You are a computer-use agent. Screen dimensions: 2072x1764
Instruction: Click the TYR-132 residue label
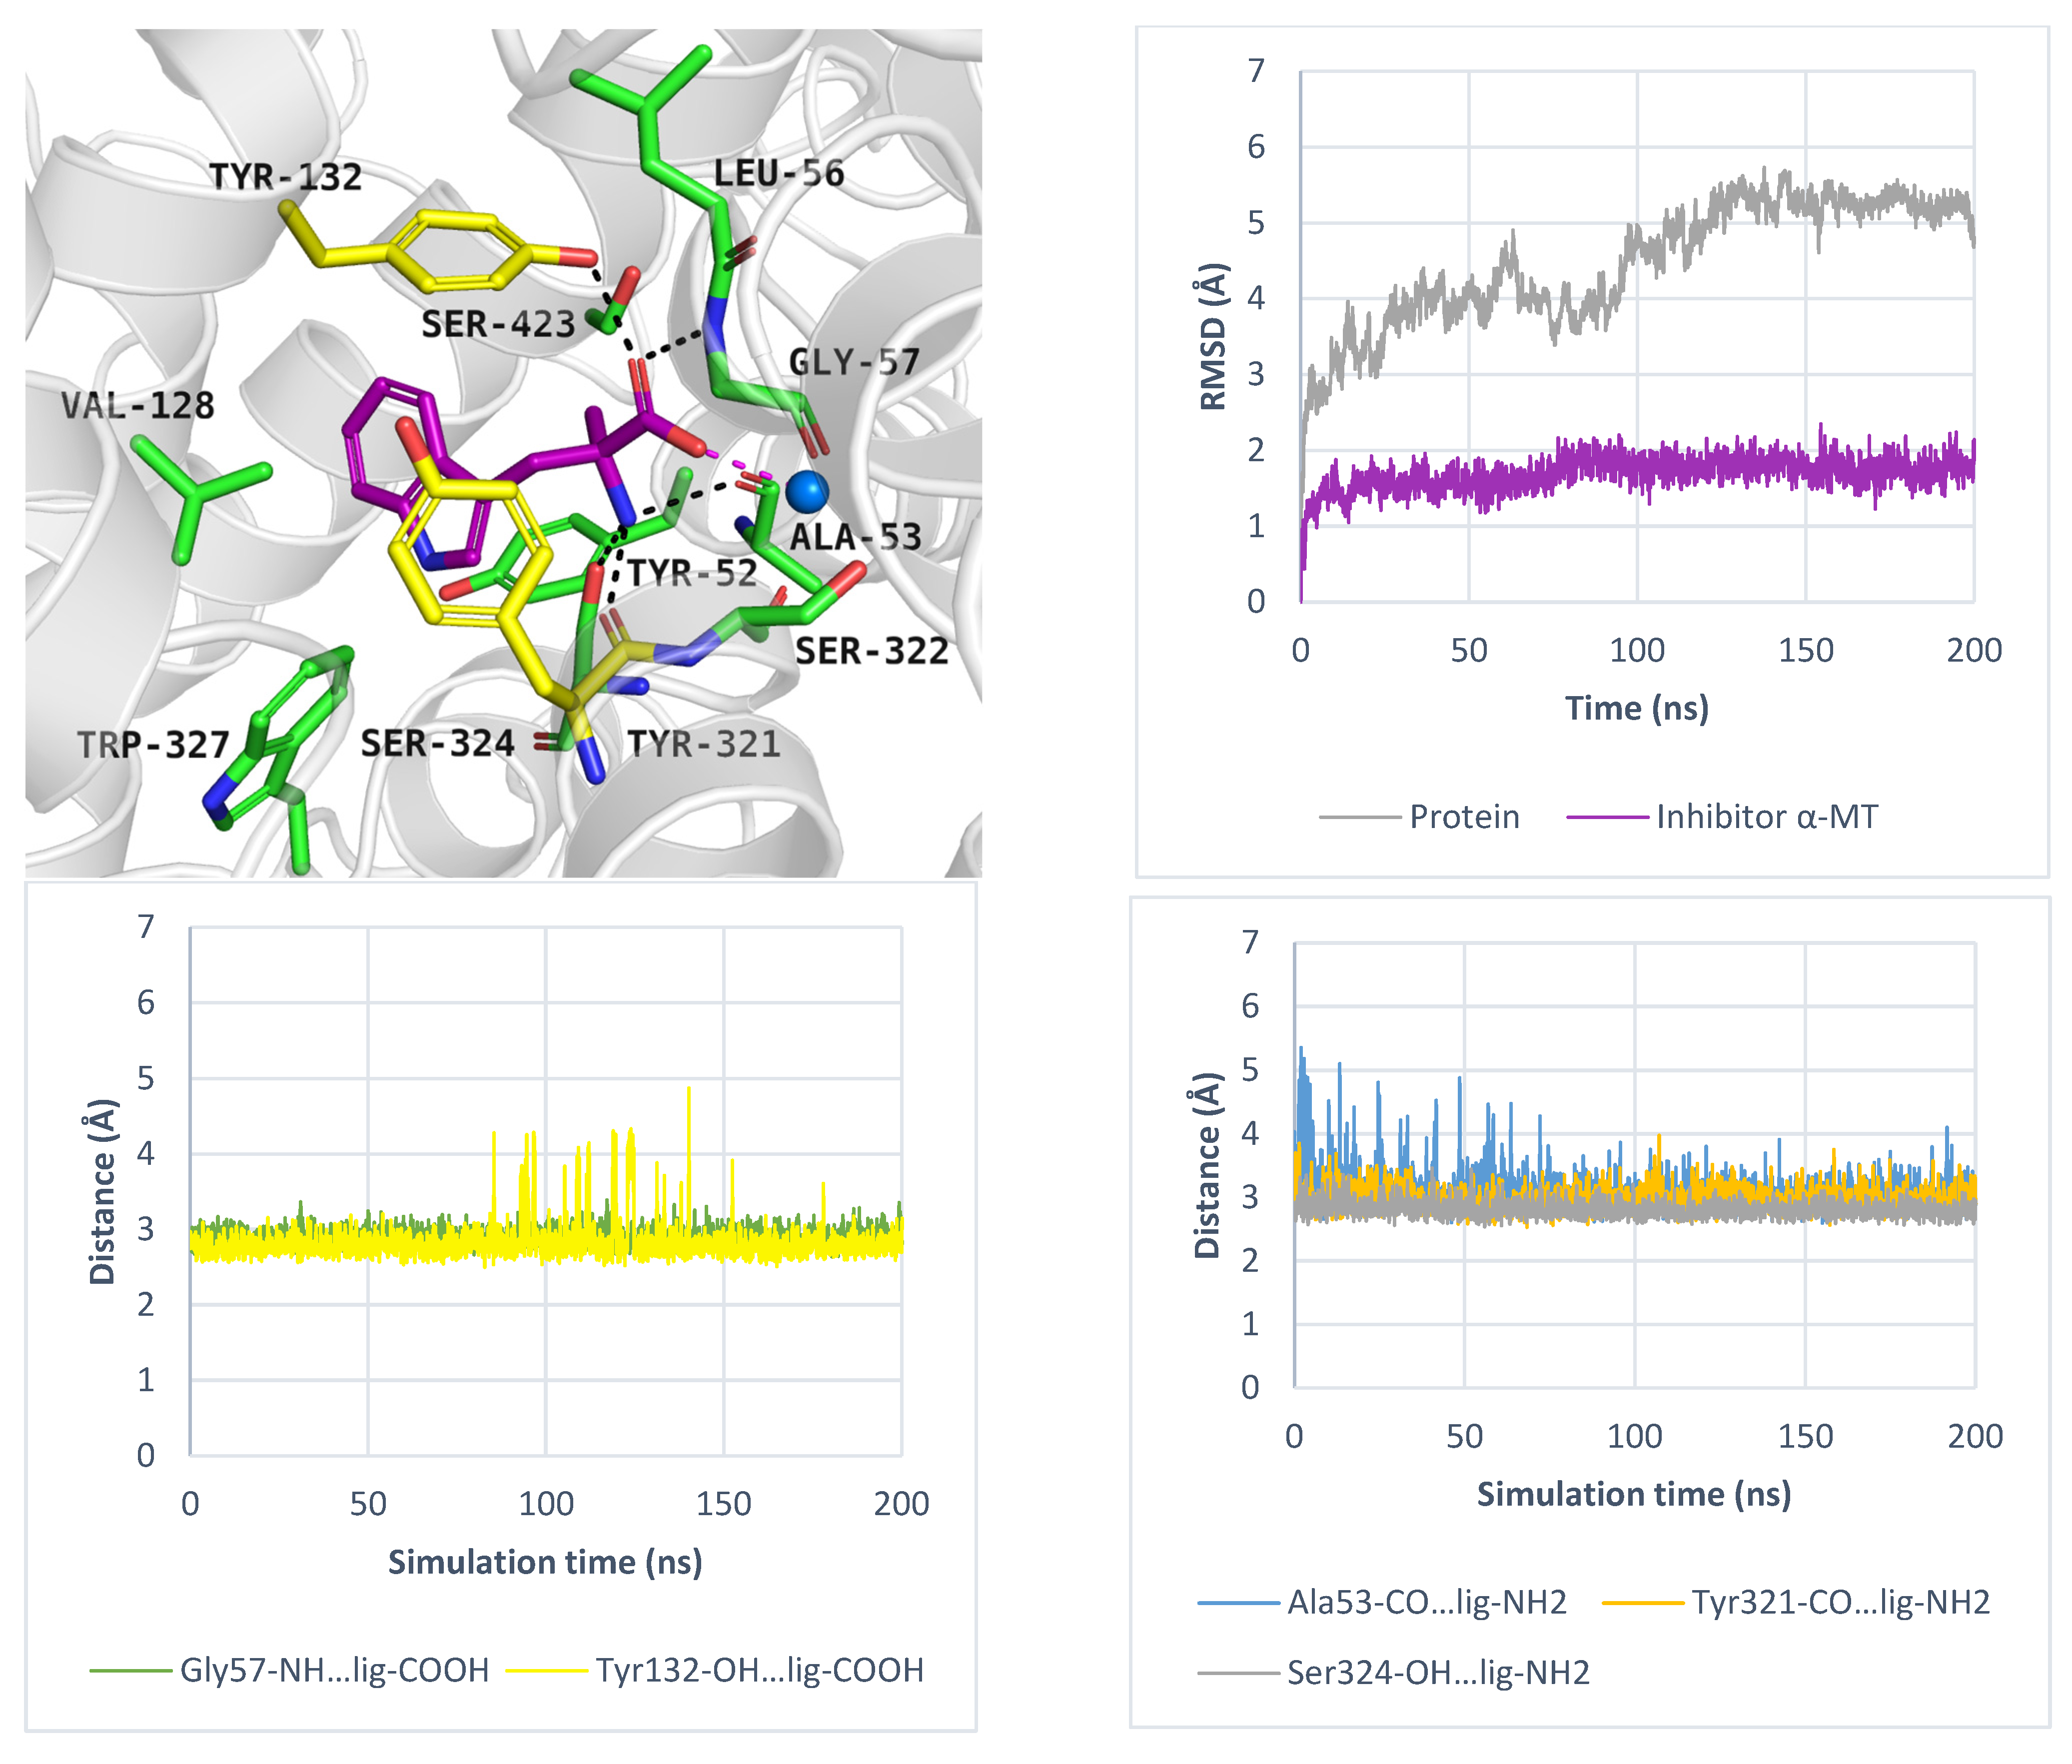pyautogui.click(x=285, y=177)
